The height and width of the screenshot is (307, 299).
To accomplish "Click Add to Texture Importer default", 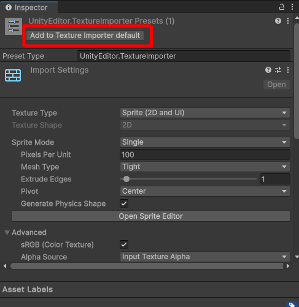I will (85, 36).
